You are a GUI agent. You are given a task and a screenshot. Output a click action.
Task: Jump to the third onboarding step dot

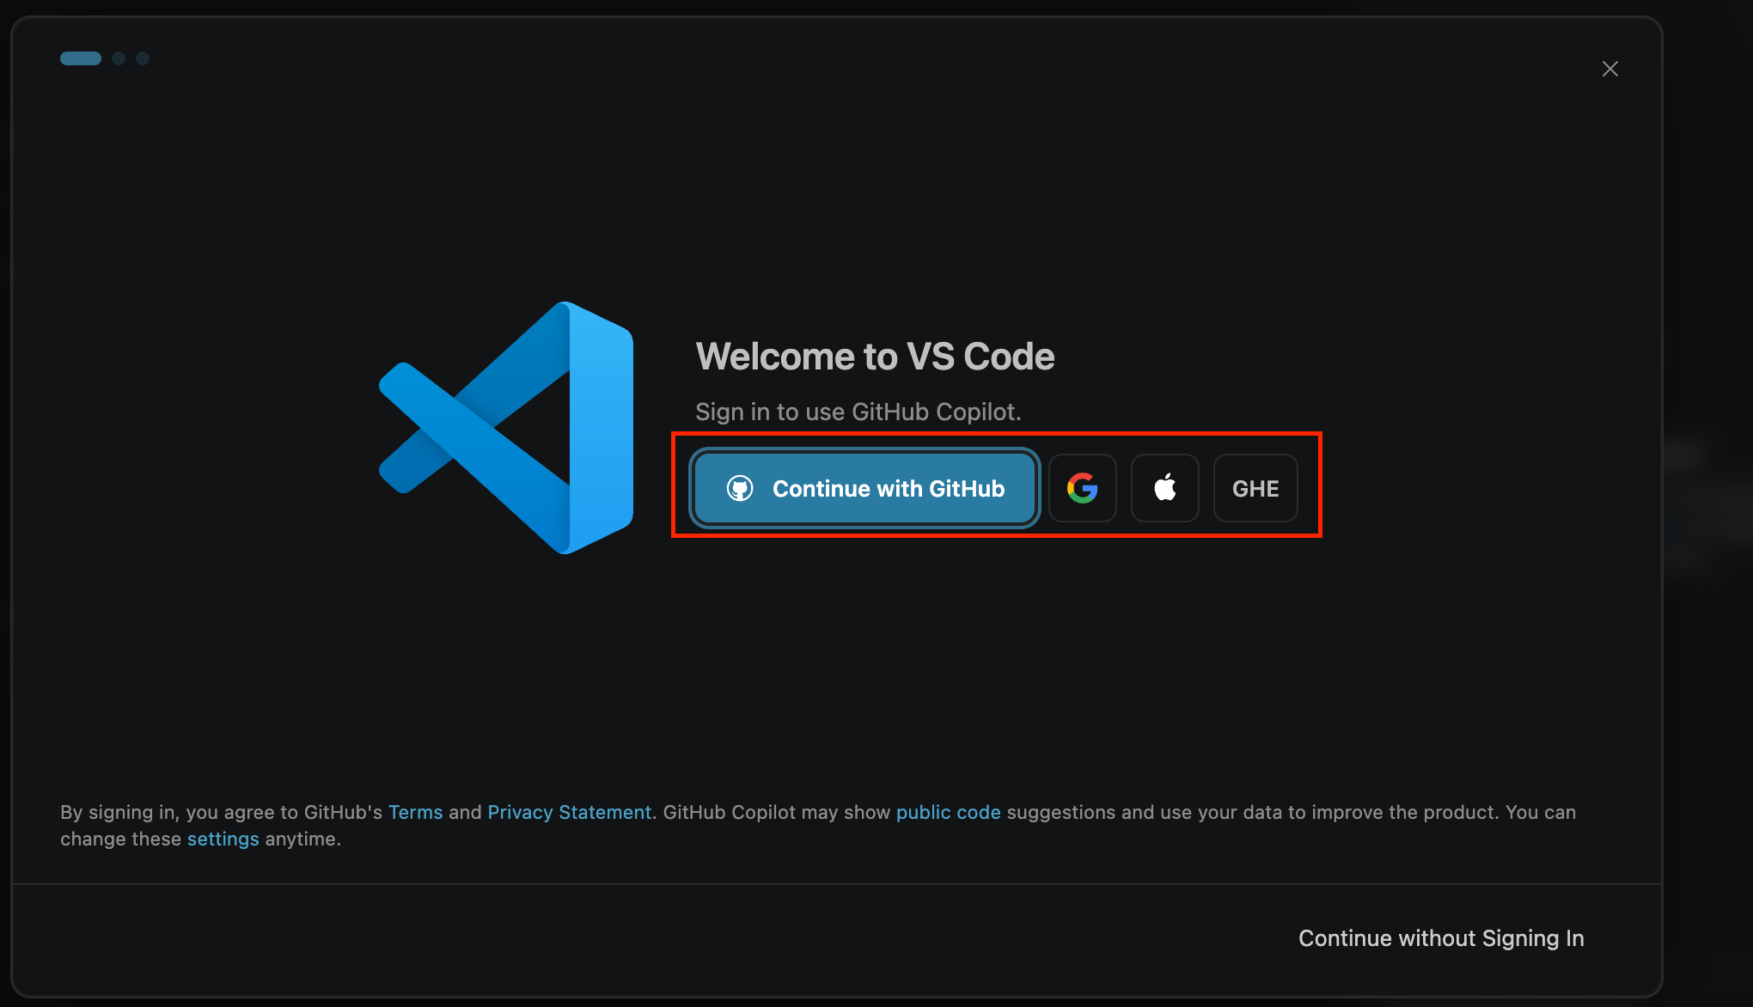[143, 58]
